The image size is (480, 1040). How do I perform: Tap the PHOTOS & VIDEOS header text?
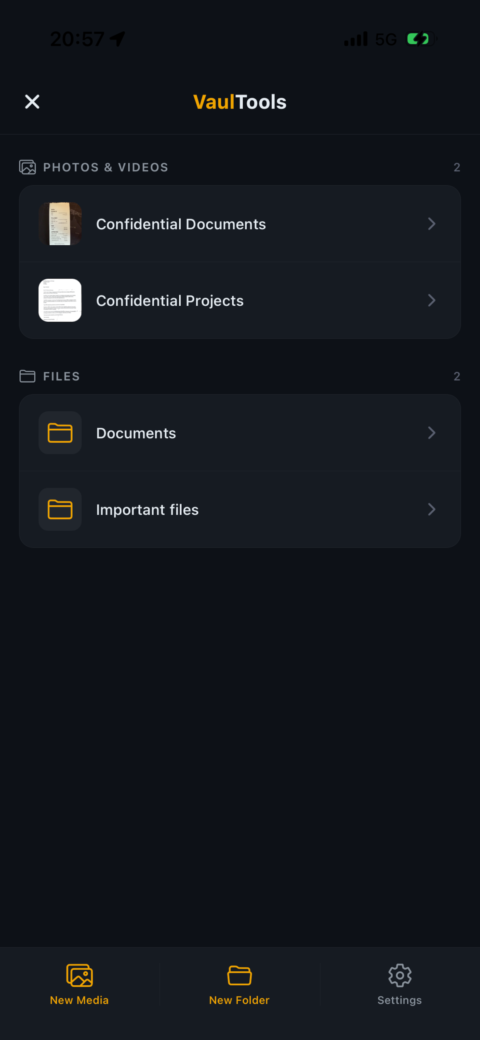click(x=106, y=167)
